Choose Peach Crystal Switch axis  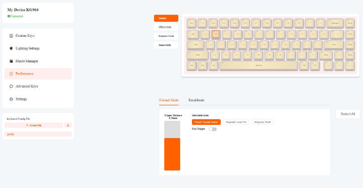pyautogui.click(x=206, y=122)
